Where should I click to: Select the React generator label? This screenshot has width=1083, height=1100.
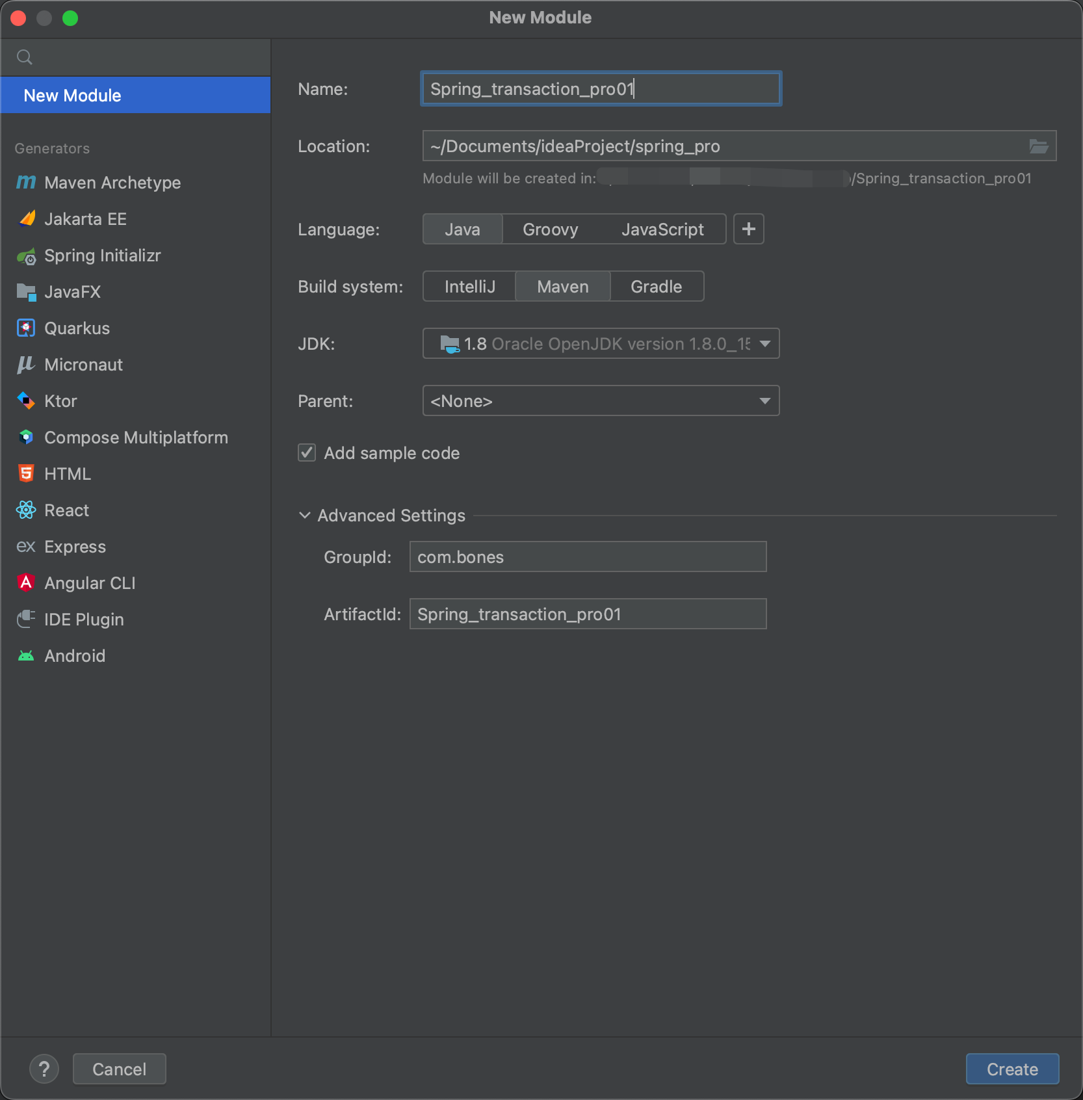(x=67, y=510)
